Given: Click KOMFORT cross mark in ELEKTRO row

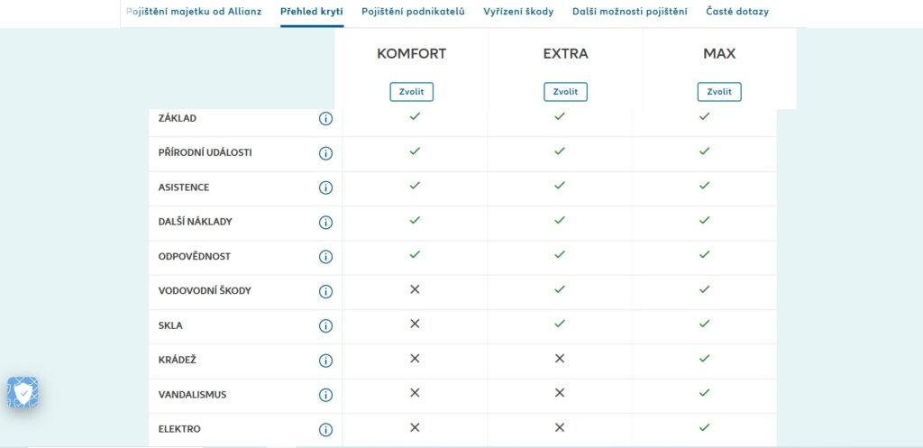Looking at the screenshot, I should [x=415, y=427].
